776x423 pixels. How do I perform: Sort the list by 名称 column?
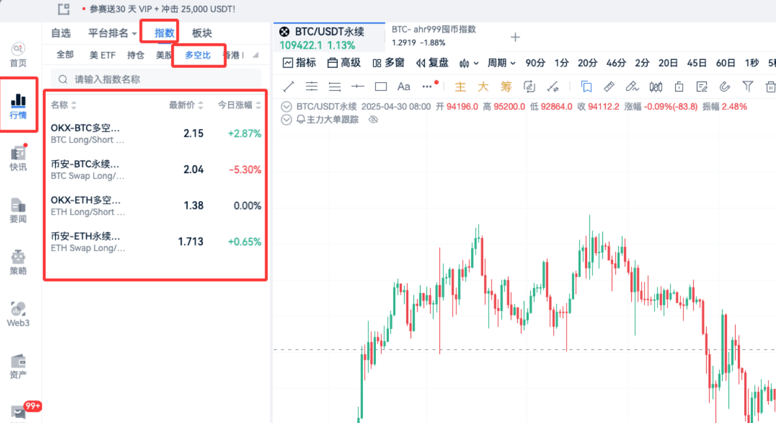[63, 105]
